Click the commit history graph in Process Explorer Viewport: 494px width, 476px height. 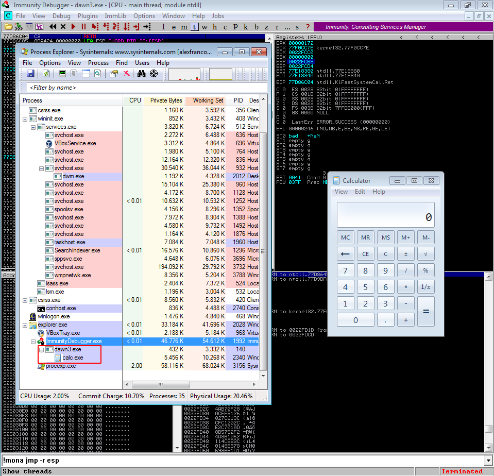click(220, 74)
